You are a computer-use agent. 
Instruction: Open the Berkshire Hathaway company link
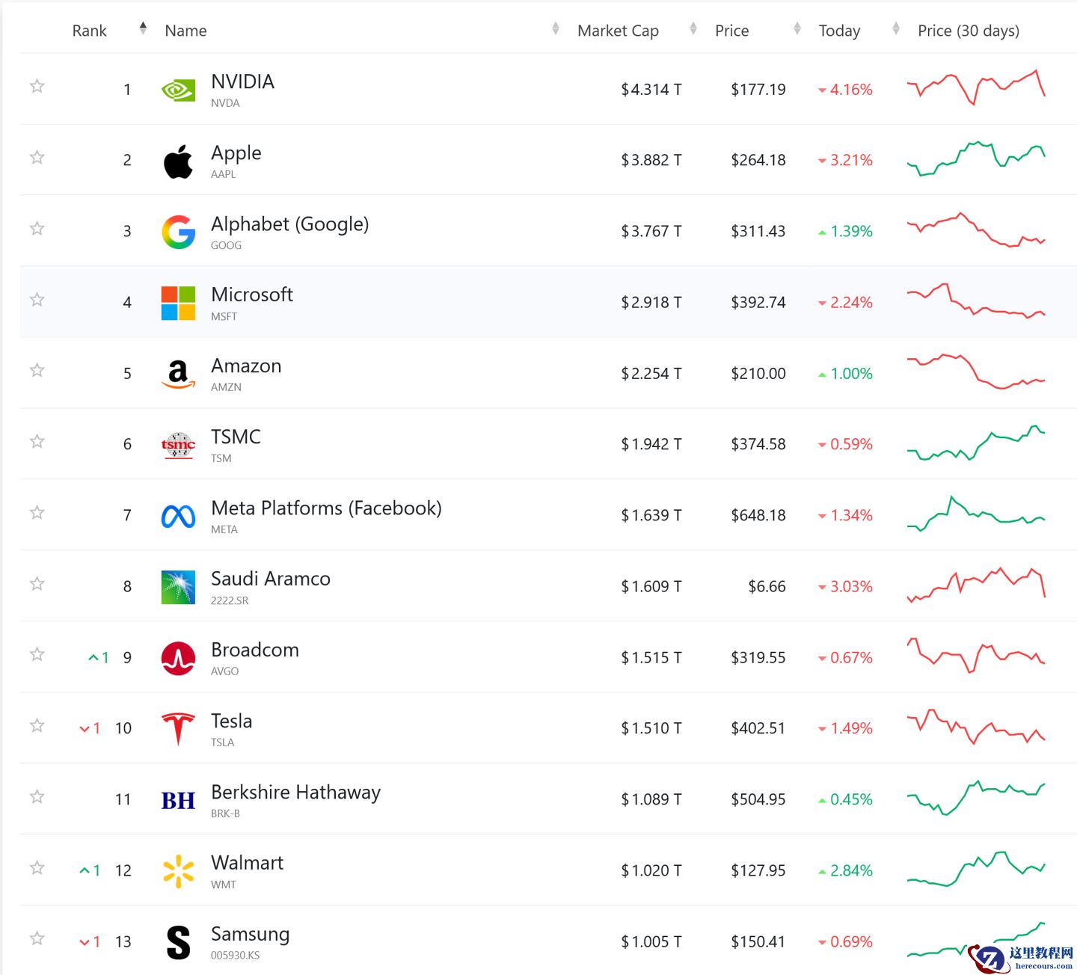click(295, 793)
